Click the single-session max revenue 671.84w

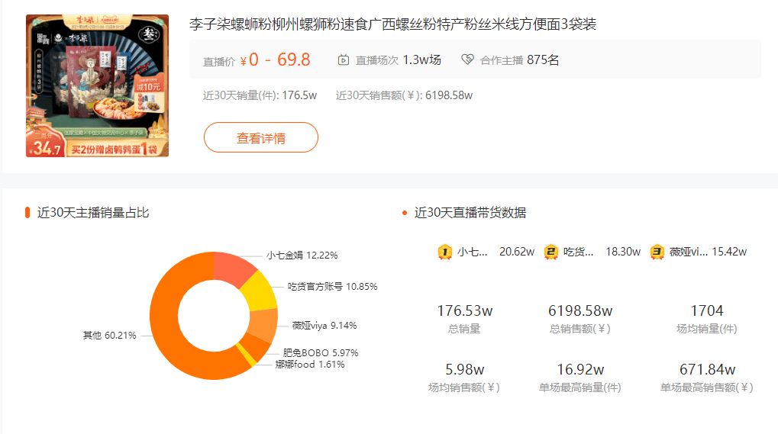point(707,370)
